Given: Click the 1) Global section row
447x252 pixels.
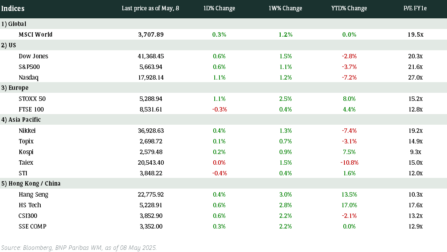Looking at the screenshot, I should [x=223, y=24].
